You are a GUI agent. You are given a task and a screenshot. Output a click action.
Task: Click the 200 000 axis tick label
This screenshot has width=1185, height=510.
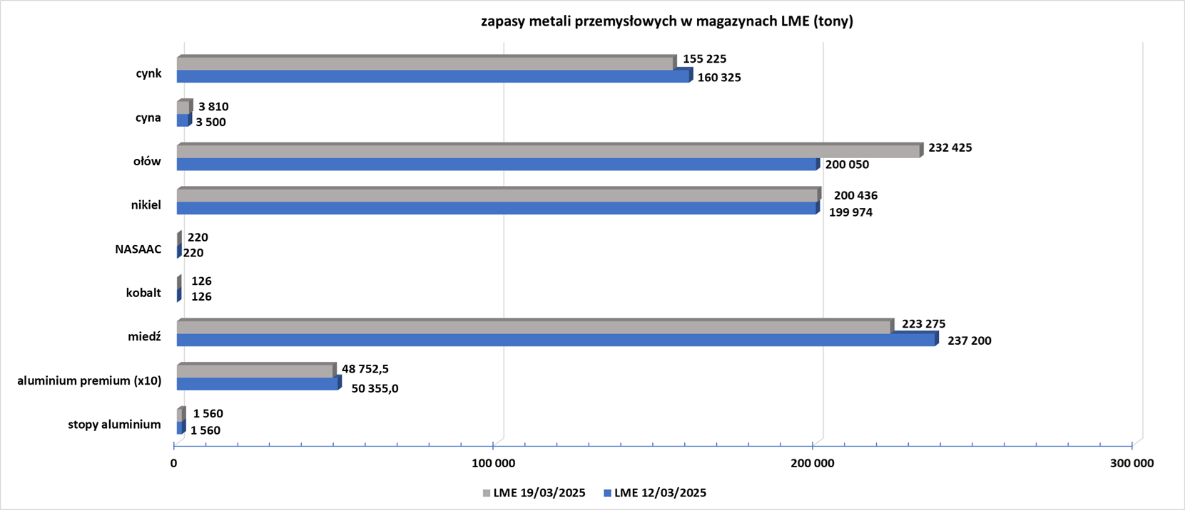[813, 464]
